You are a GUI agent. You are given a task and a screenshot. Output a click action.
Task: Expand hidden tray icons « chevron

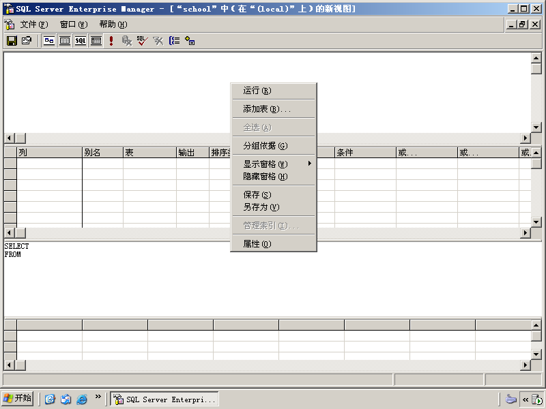tap(526, 399)
